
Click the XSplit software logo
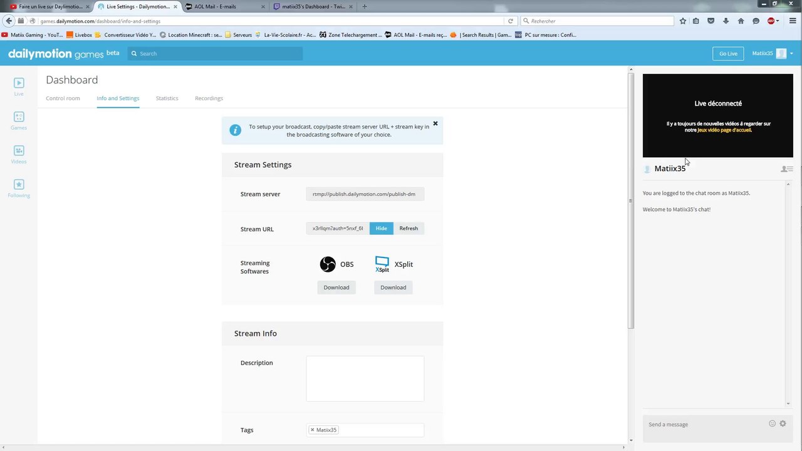[382, 264]
